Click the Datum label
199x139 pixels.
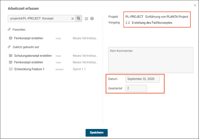pos(113,79)
